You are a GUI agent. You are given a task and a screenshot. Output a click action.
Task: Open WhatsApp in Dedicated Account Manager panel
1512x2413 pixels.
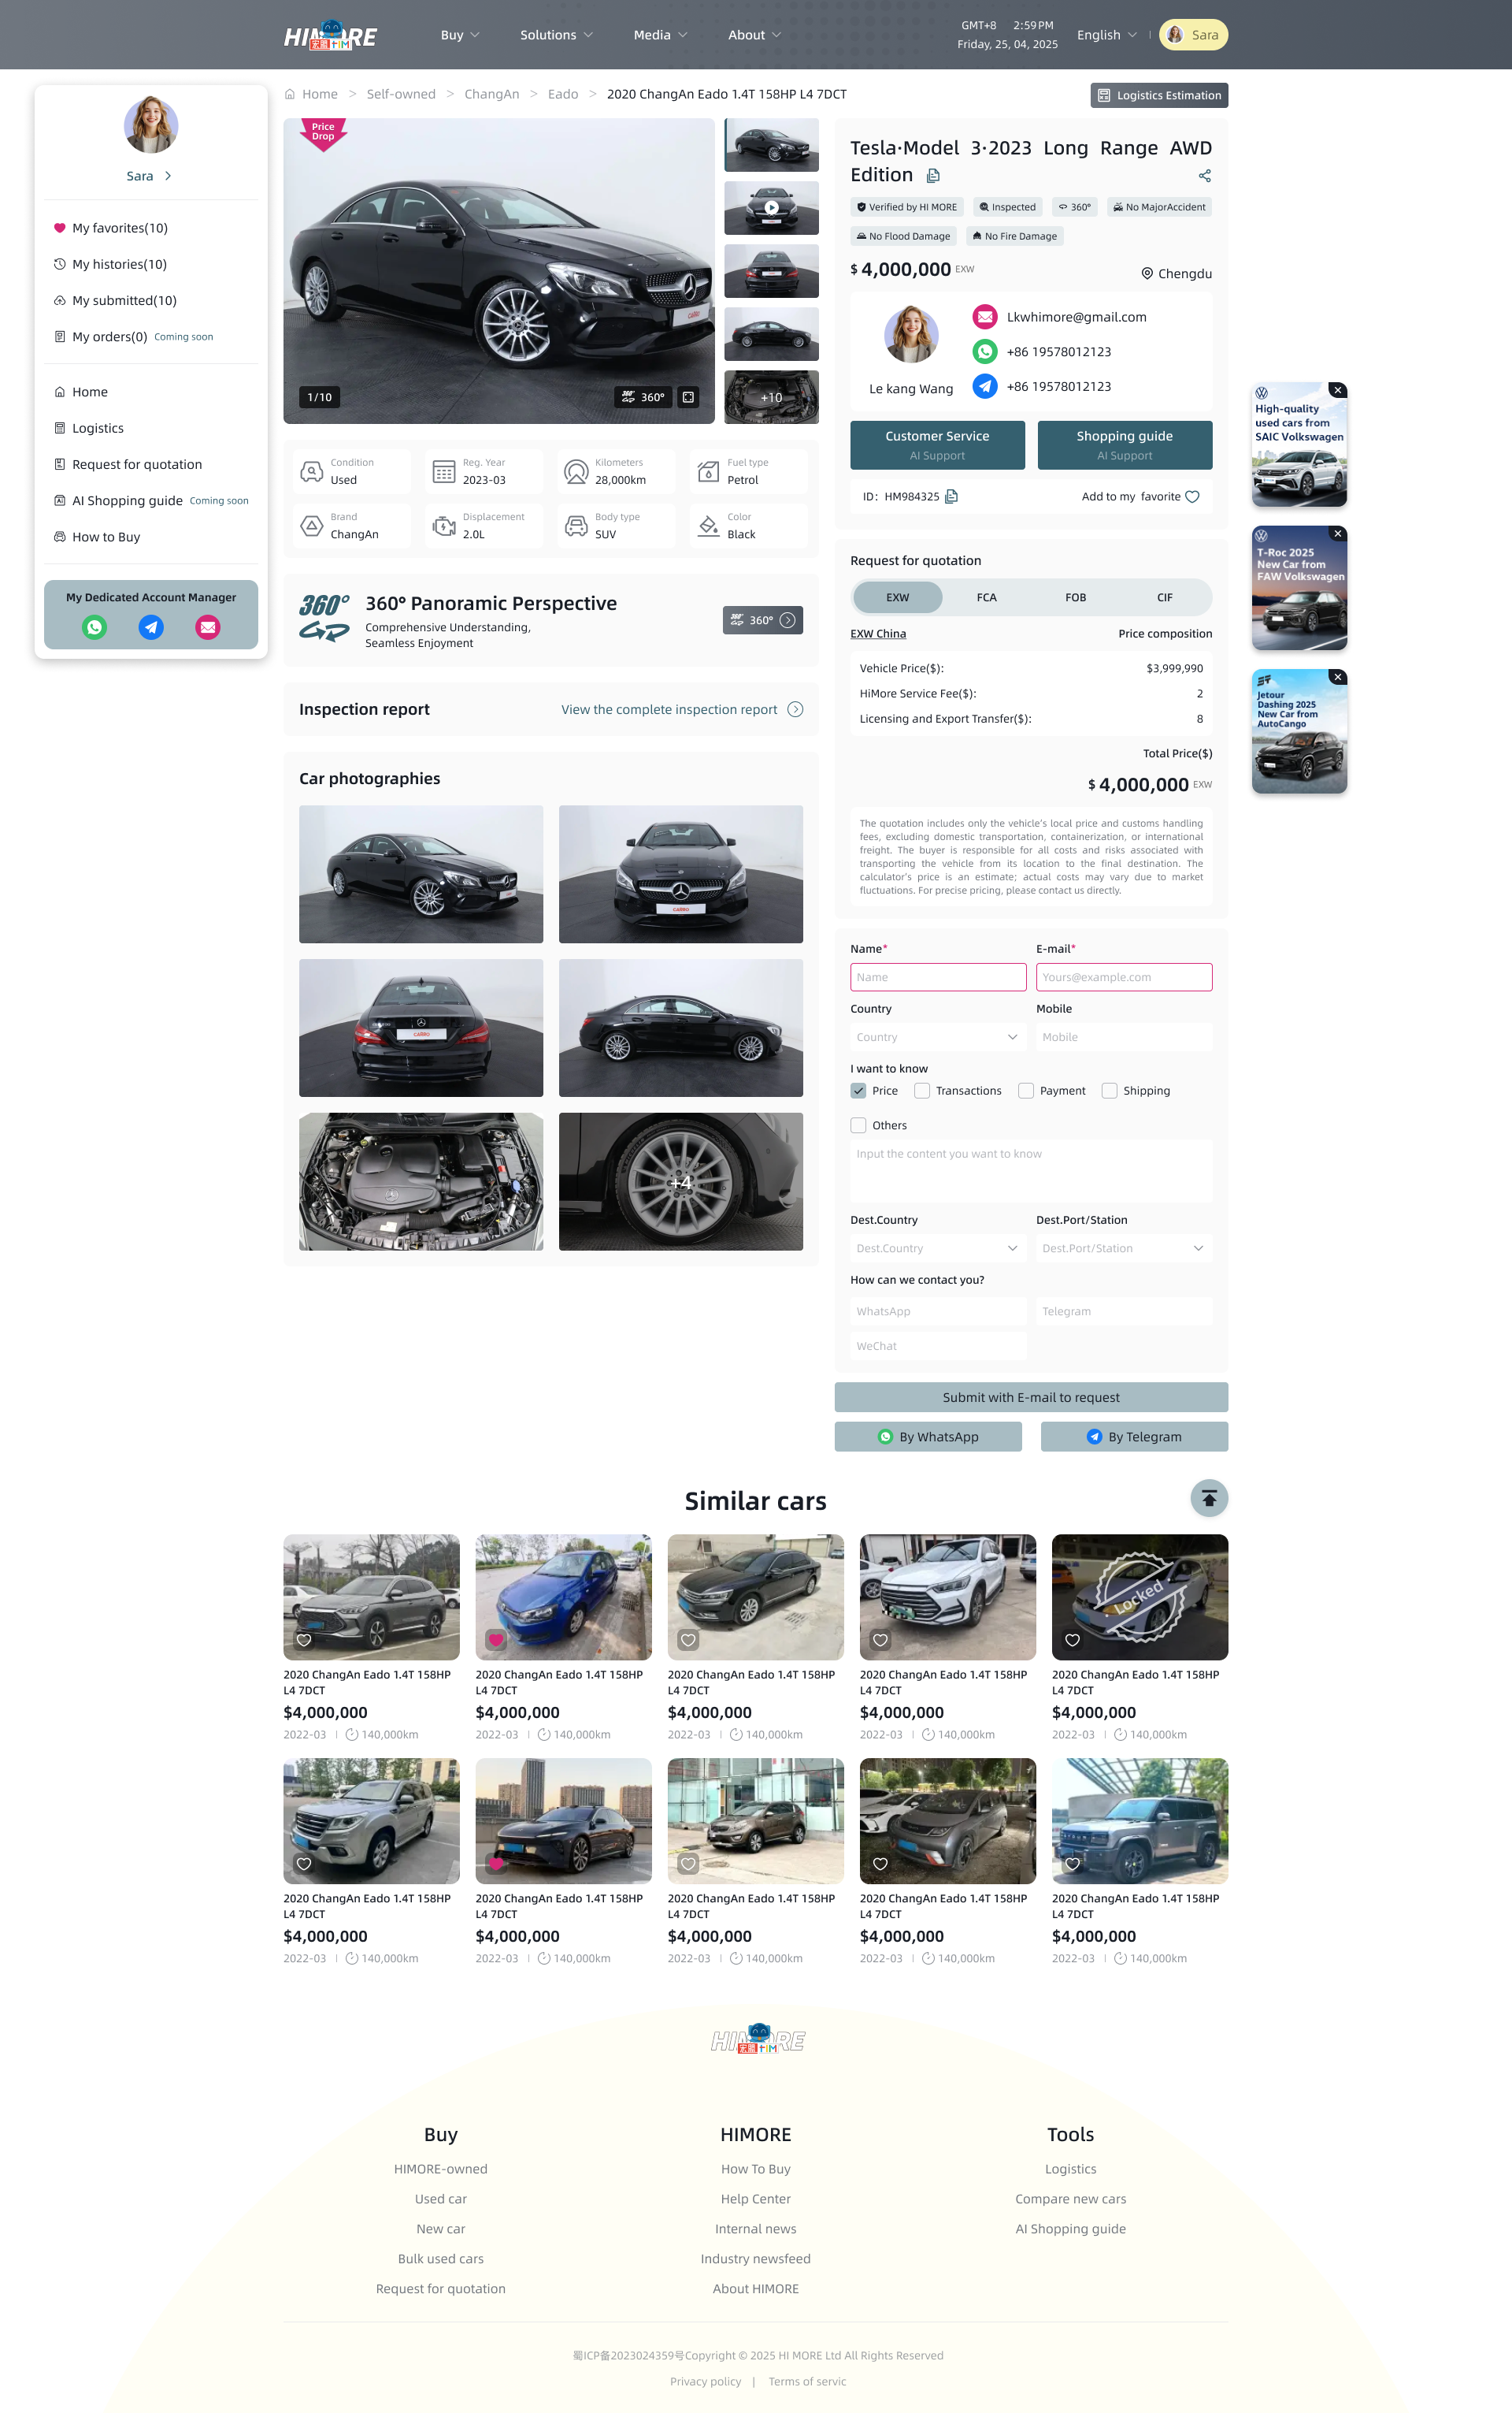94,627
